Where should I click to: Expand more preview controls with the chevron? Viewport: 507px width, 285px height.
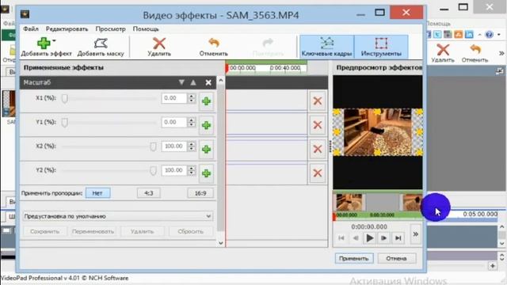click(416, 234)
